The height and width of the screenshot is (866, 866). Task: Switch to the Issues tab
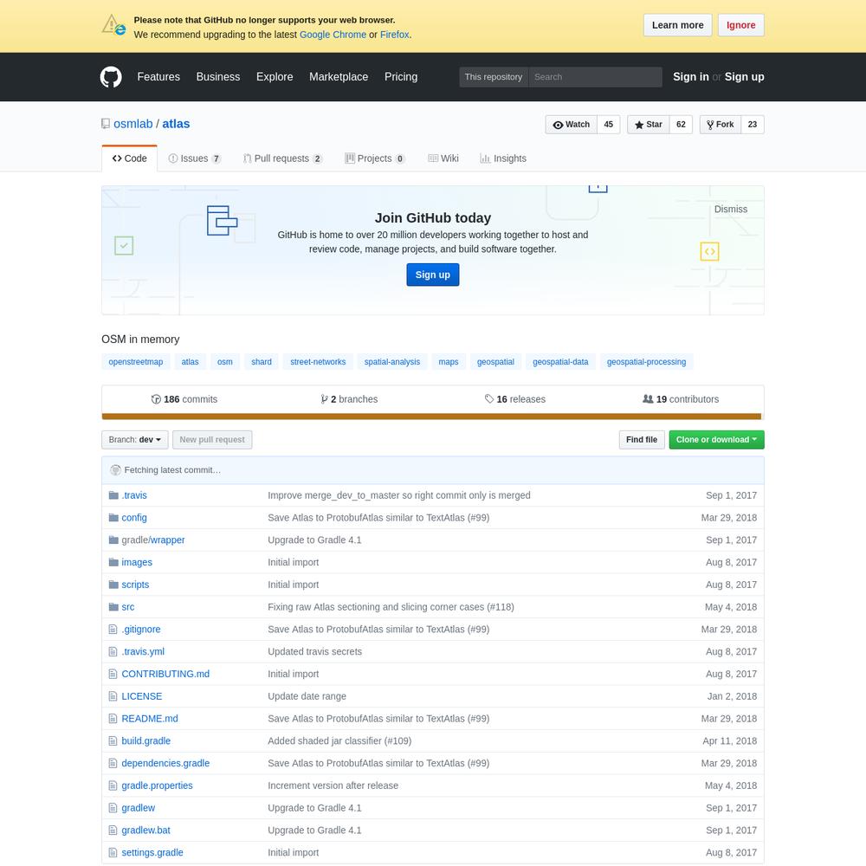coord(194,158)
